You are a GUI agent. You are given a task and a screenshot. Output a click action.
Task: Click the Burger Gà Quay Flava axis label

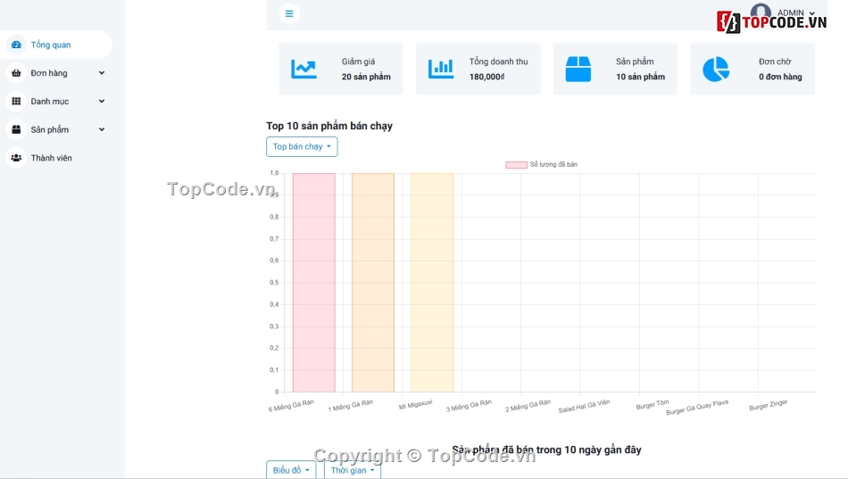coord(697,408)
